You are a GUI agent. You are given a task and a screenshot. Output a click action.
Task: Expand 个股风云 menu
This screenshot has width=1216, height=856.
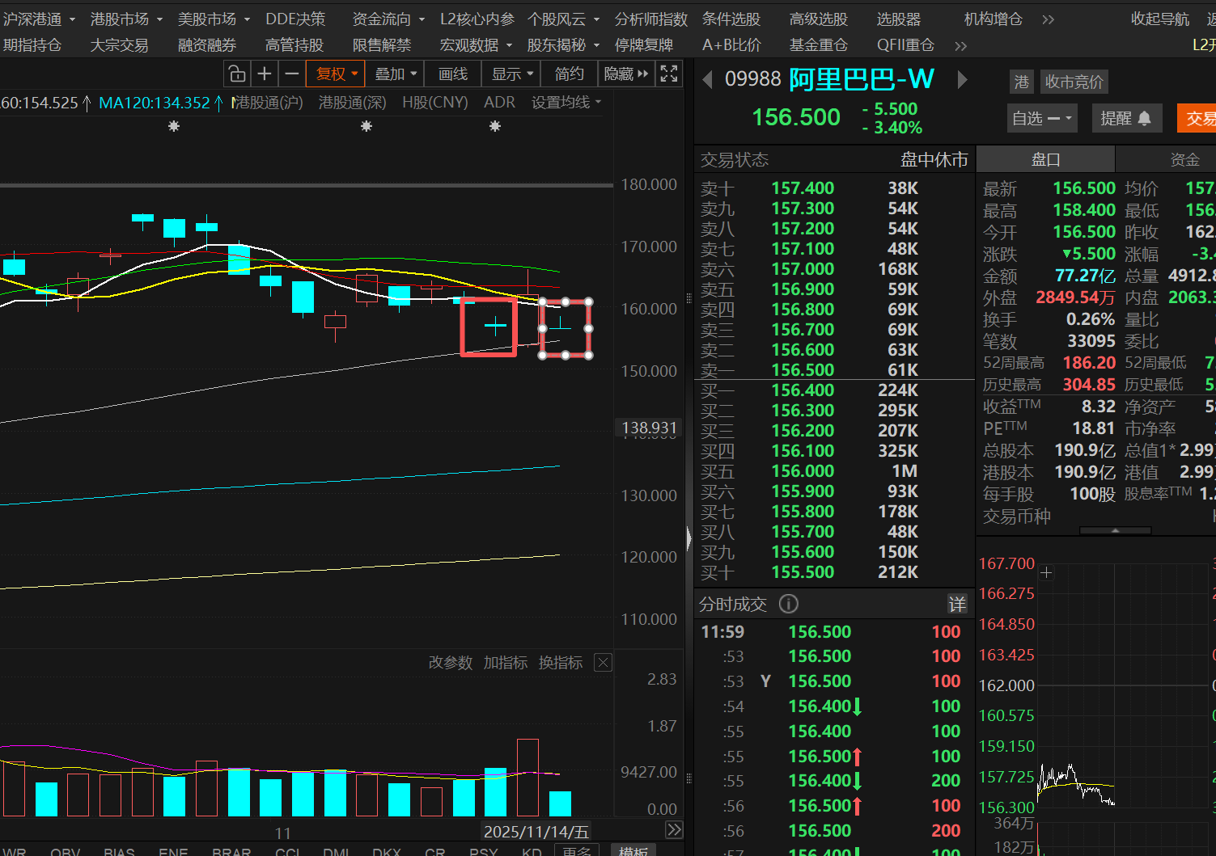(564, 19)
